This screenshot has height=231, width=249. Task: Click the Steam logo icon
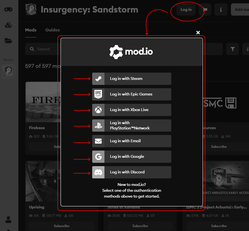click(98, 79)
